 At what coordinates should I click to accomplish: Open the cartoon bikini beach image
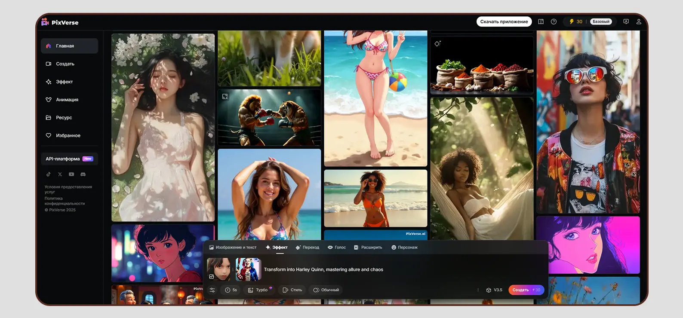(x=375, y=98)
